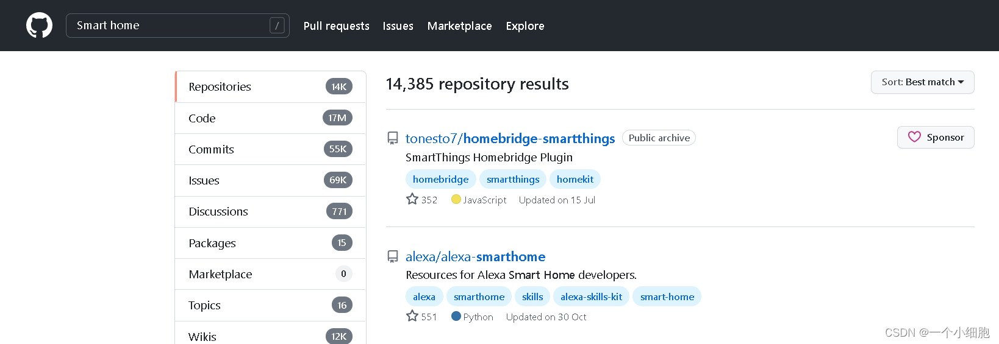Click the star icon showing 352
Viewport: 999px width, 344px height.
coord(412,199)
